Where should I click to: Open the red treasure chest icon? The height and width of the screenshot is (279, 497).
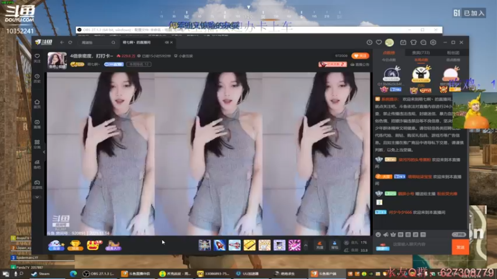pos(94,245)
